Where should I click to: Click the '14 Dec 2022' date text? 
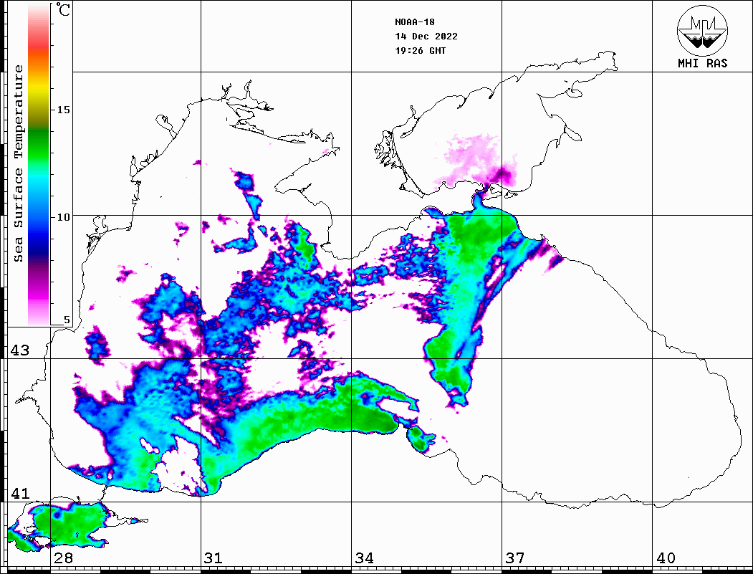point(426,37)
